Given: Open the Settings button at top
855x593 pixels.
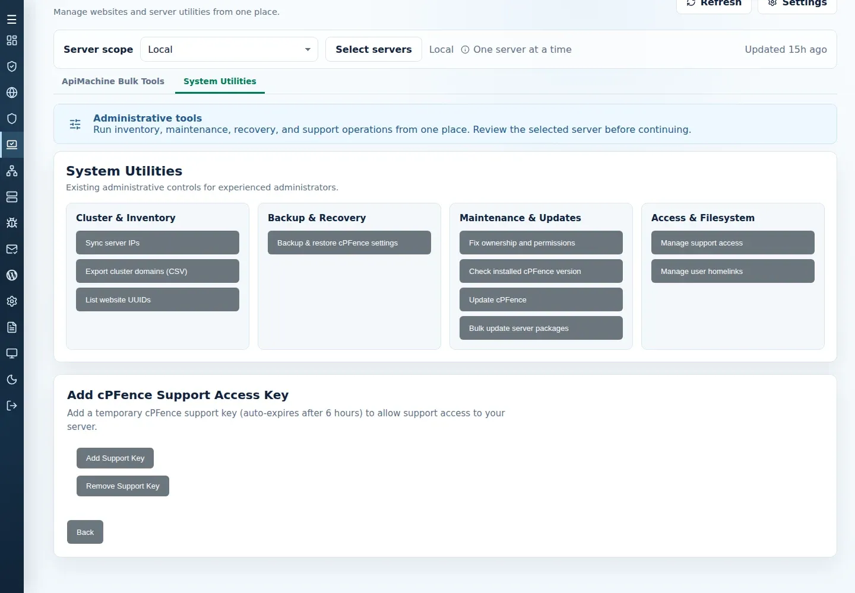Looking at the screenshot, I should 797,4.
